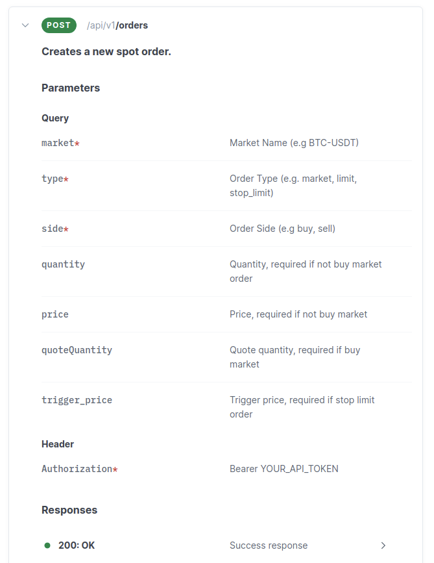Click the quantity parameter name
This screenshot has width=434, height=563.
tap(63, 264)
